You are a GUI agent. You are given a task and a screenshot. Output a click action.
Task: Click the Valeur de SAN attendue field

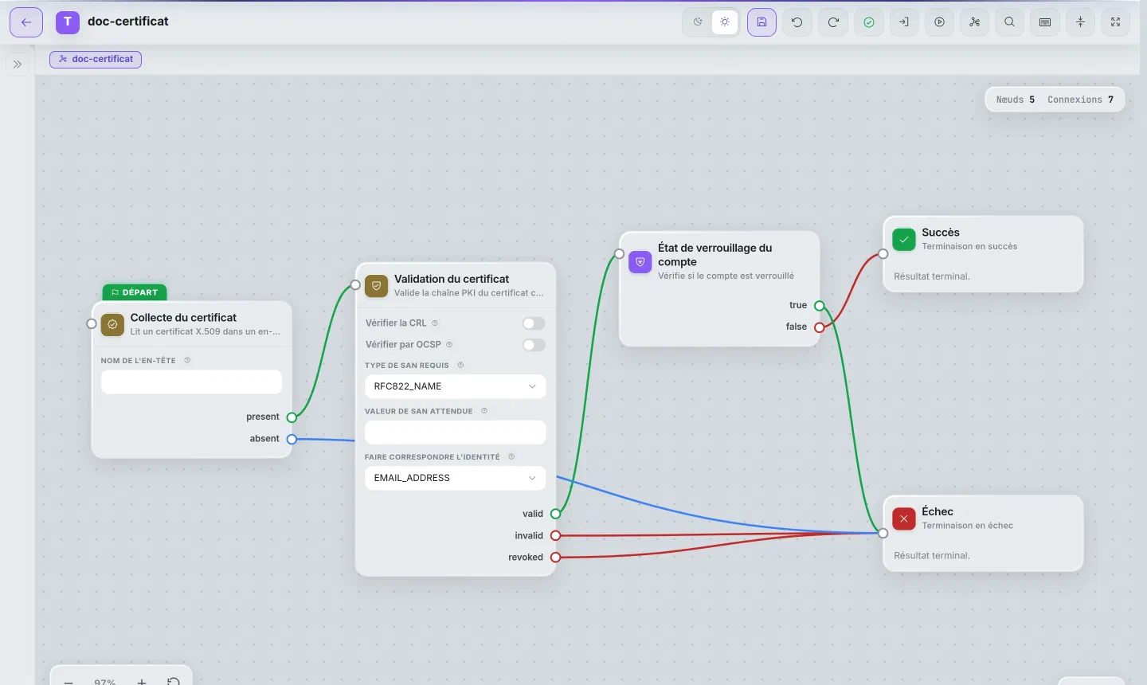tap(455, 432)
